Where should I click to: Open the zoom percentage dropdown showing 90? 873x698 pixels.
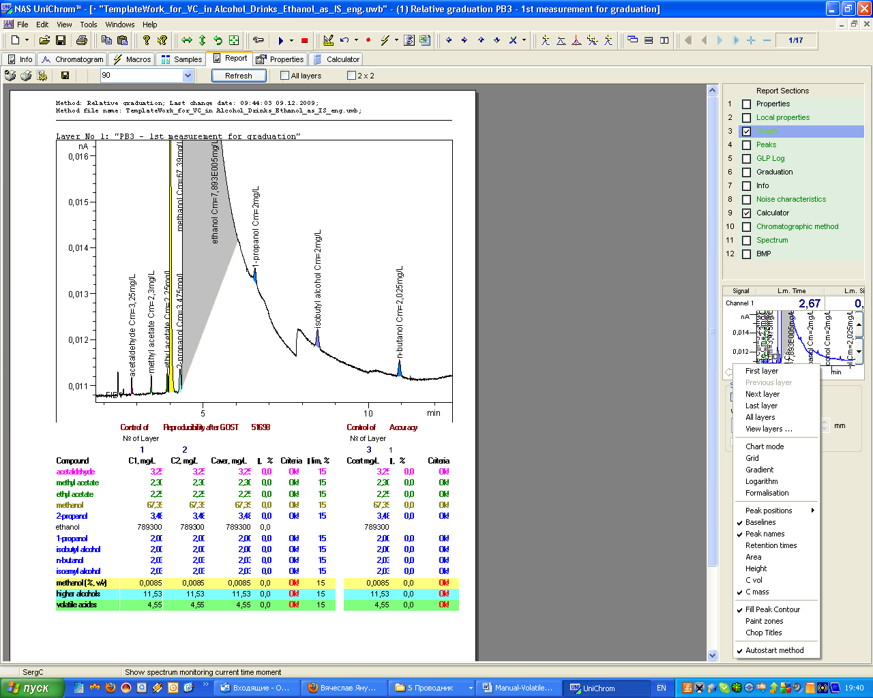[188, 76]
